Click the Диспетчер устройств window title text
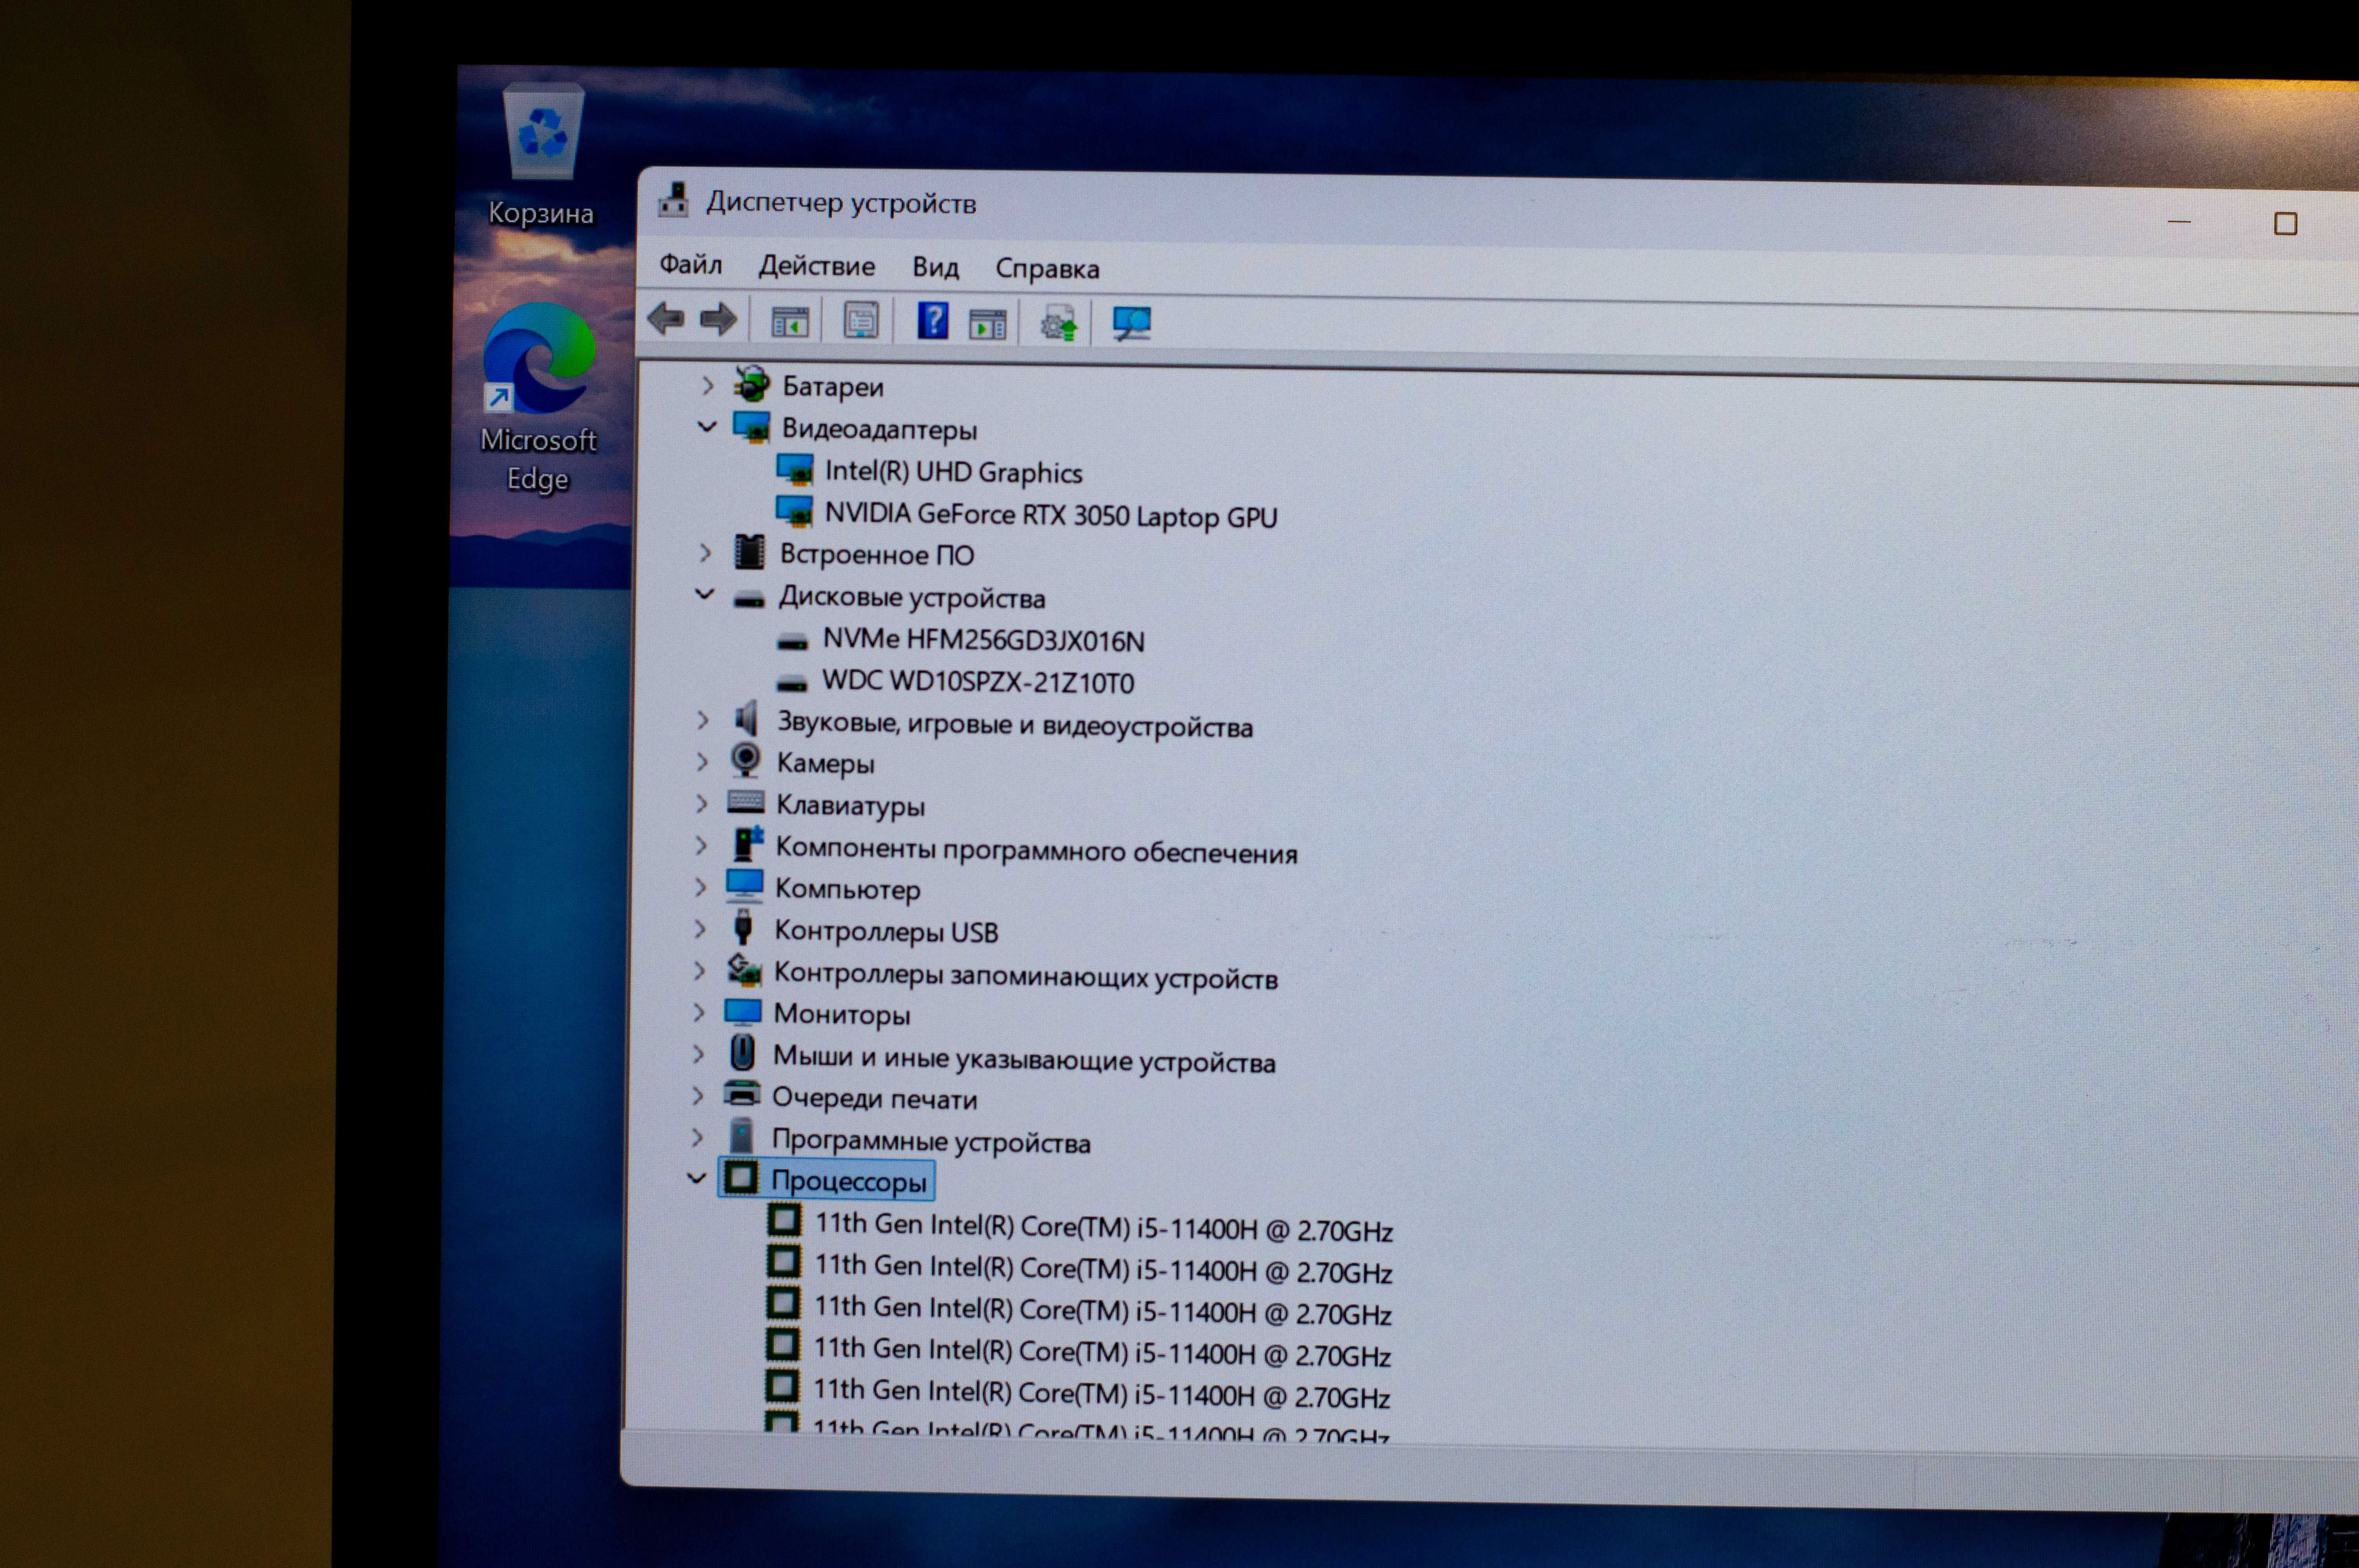This screenshot has width=2359, height=1568. (841, 203)
